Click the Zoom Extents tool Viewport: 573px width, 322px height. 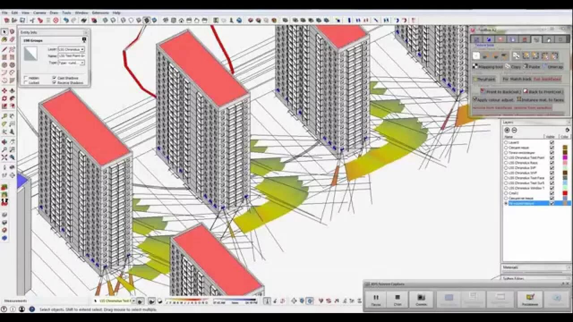(x=4, y=157)
